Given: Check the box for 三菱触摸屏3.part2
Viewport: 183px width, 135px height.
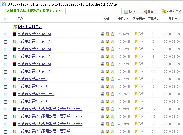Looking at the screenshot, I should (x=6, y=79).
